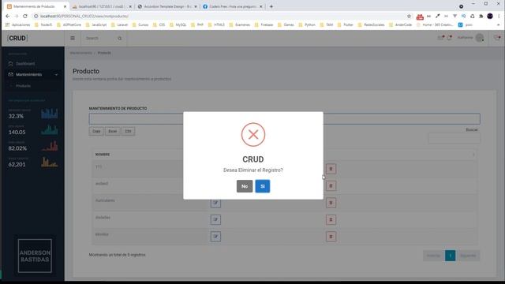Click the CSV export button
505x284 pixels.
(128, 132)
